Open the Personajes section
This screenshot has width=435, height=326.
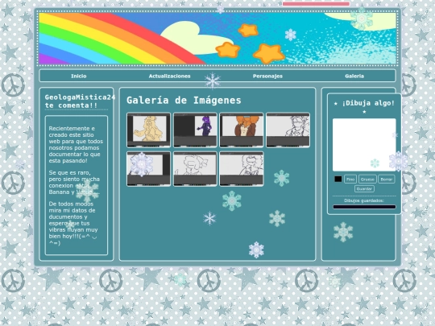point(267,76)
